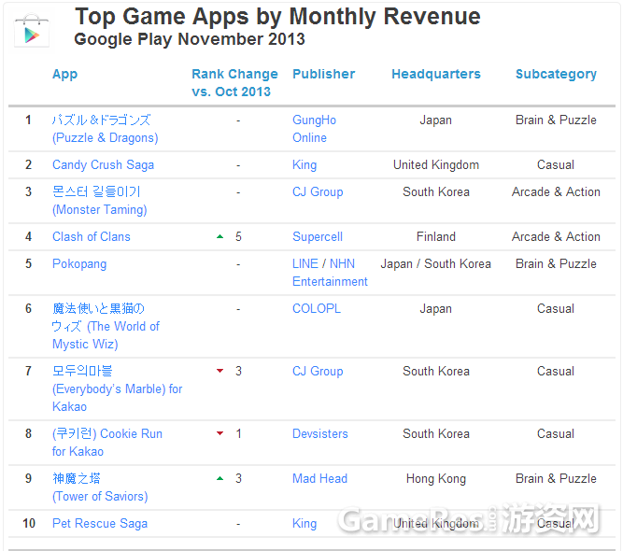Click rank number 6 in the table
The width and height of the screenshot is (623, 551).
[28, 309]
